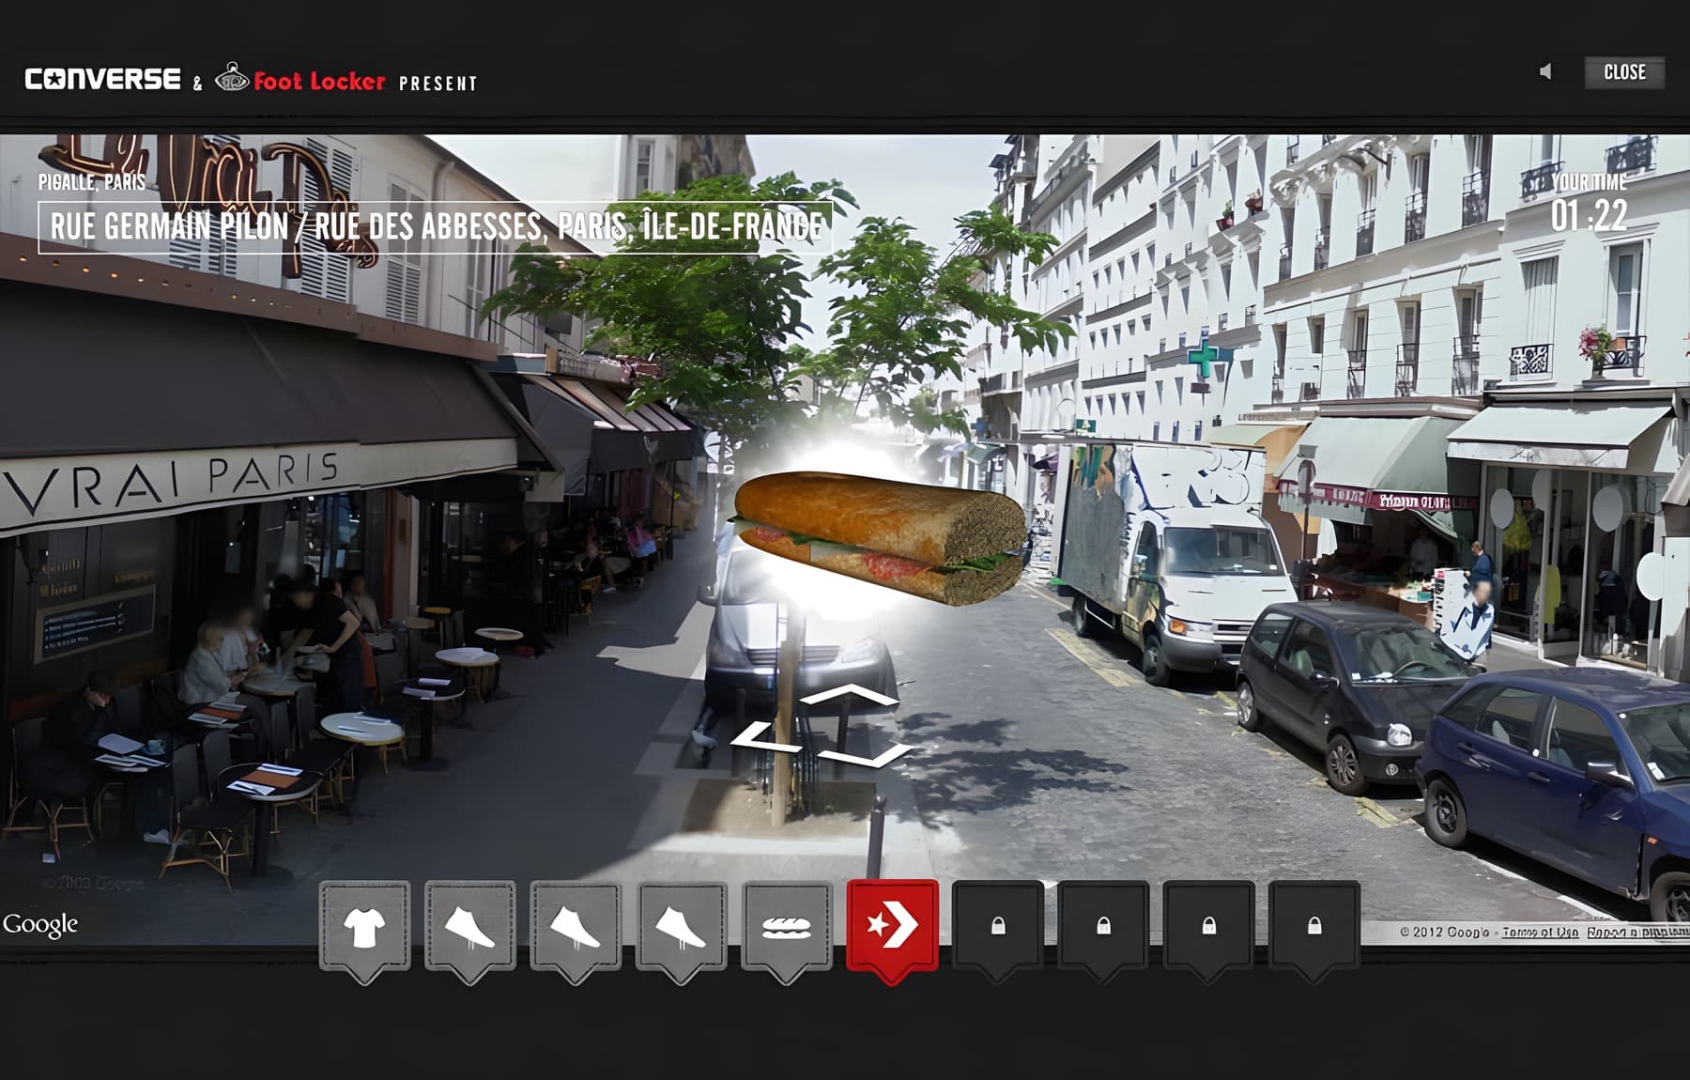Open the Terms of Use link
1690x1080 pixels.
coord(1540,933)
